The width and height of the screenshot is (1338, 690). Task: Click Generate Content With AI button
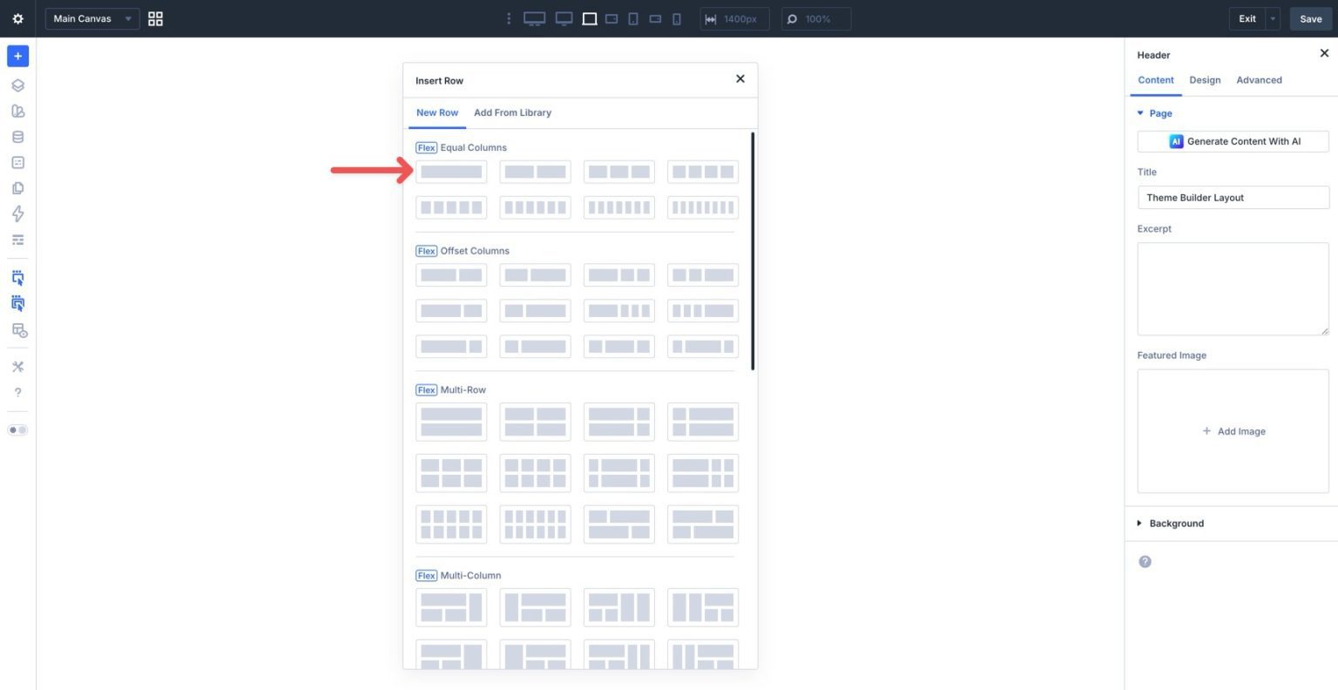coord(1233,141)
